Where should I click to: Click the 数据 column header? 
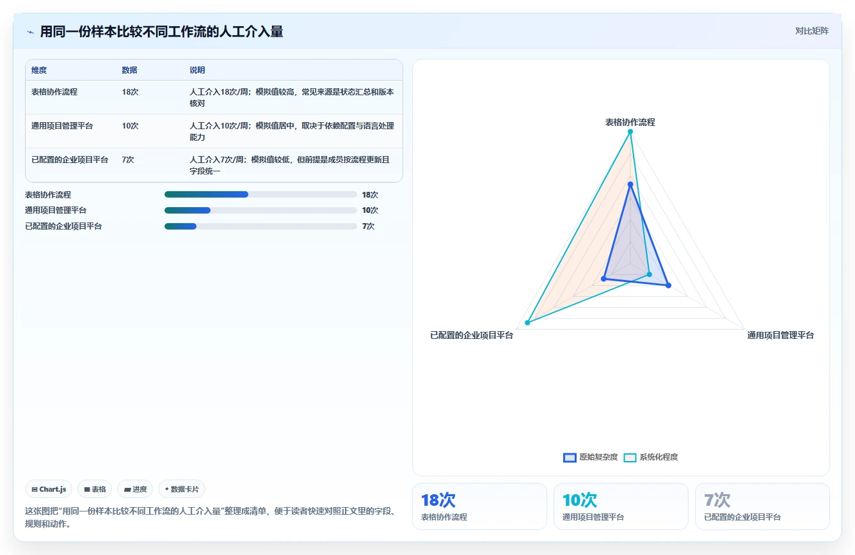click(129, 70)
